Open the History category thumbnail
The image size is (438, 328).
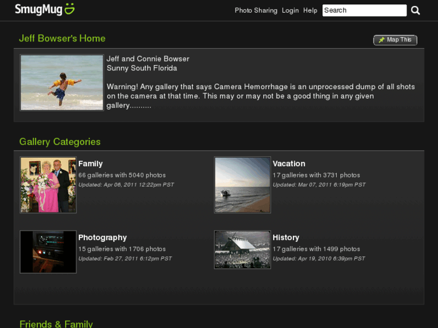point(242,250)
